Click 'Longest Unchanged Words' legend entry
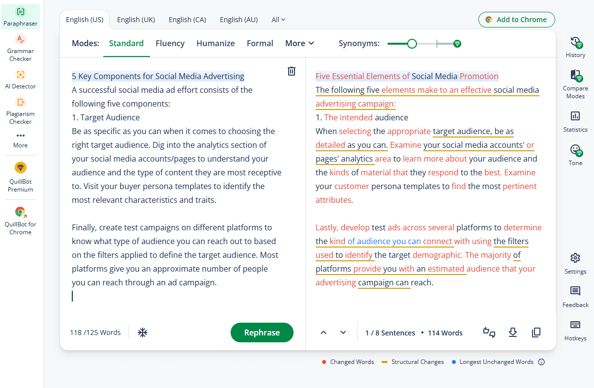This screenshot has width=594, height=388. coord(492,362)
